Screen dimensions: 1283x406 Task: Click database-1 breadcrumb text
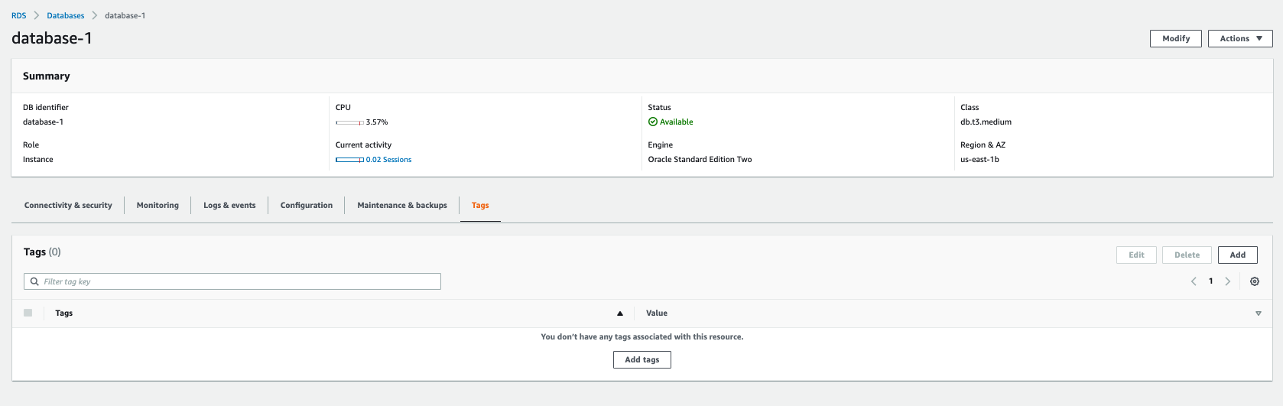pos(125,15)
